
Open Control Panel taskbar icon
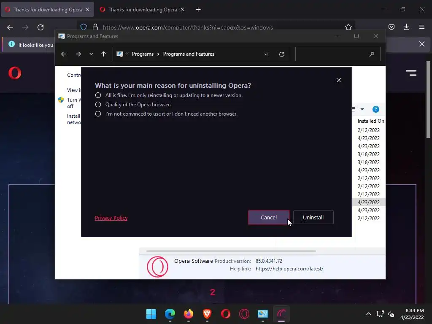tap(262, 314)
